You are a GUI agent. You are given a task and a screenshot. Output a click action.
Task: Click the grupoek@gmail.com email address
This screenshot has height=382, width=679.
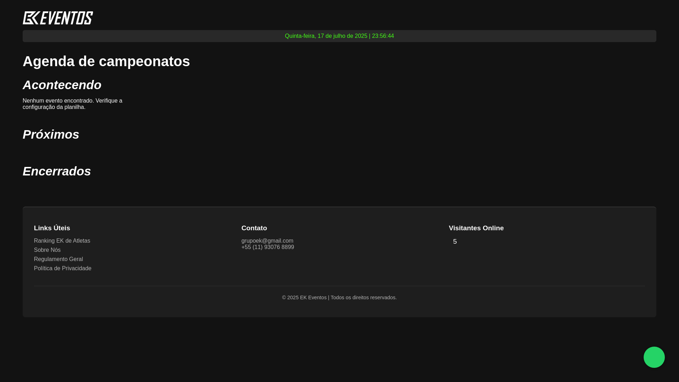pos(267,241)
